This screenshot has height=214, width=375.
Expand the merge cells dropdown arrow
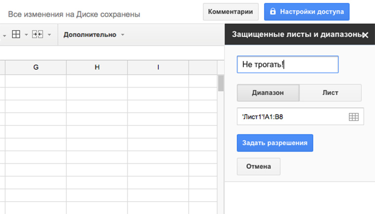pyautogui.click(x=49, y=35)
